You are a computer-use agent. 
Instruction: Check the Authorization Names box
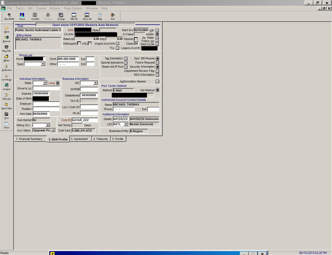pos(157,81)
